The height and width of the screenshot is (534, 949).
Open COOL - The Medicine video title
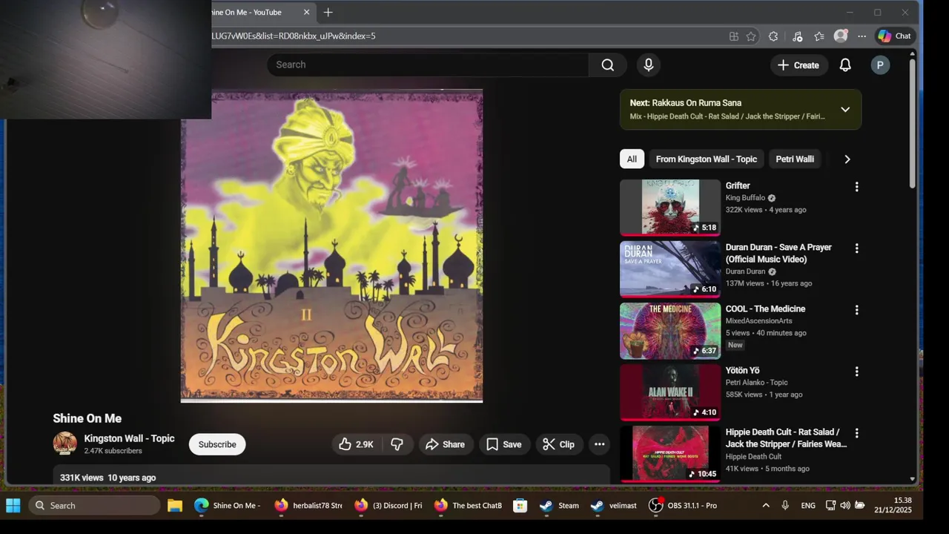click(765, 309)
